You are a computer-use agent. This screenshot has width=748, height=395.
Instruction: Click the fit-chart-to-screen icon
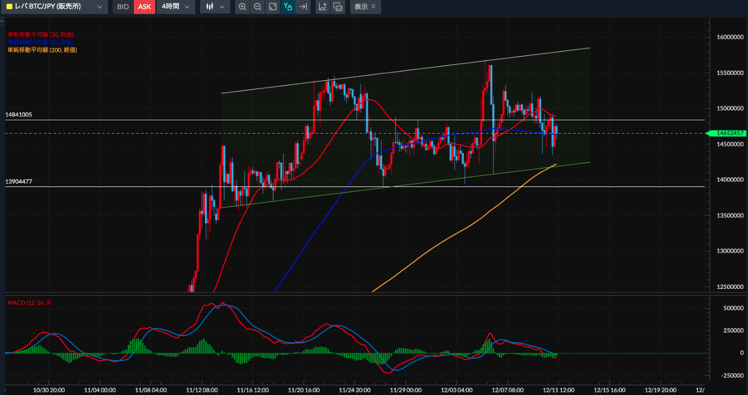(x=273, y=7)
